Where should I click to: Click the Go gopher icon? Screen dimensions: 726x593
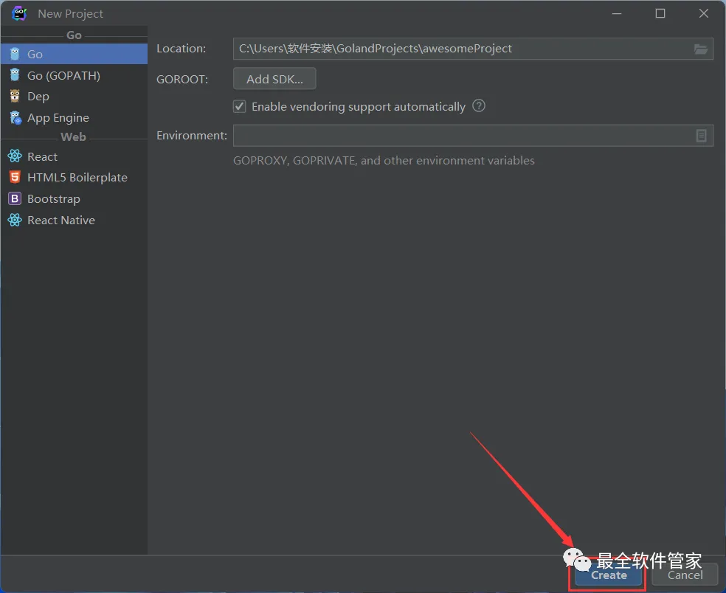15,54
